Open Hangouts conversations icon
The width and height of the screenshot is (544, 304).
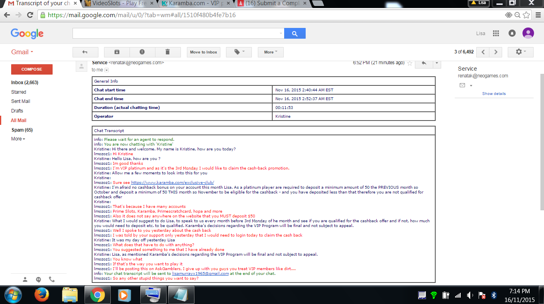pyautogui.click(x=39, y=280)
